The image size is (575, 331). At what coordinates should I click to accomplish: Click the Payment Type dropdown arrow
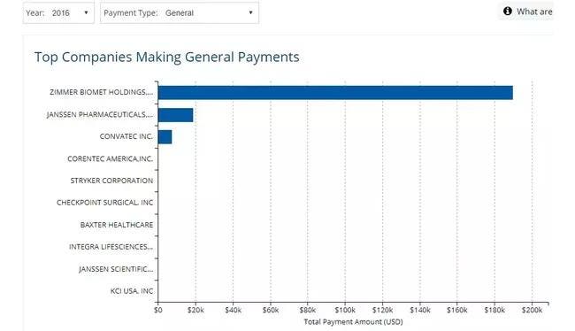click(x=250, y=13)
